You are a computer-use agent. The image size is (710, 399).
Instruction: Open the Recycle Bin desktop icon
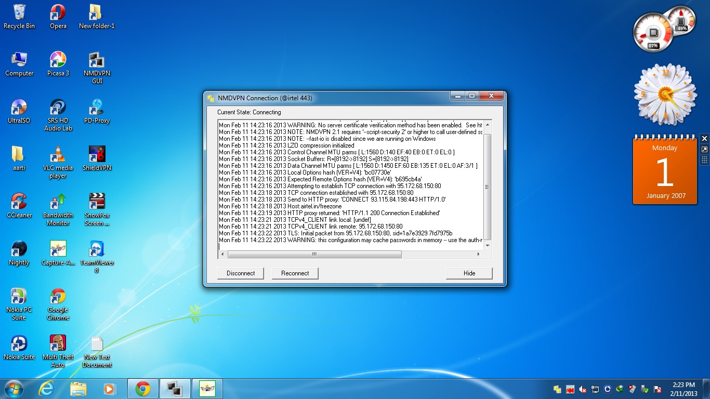pos(19,17)
